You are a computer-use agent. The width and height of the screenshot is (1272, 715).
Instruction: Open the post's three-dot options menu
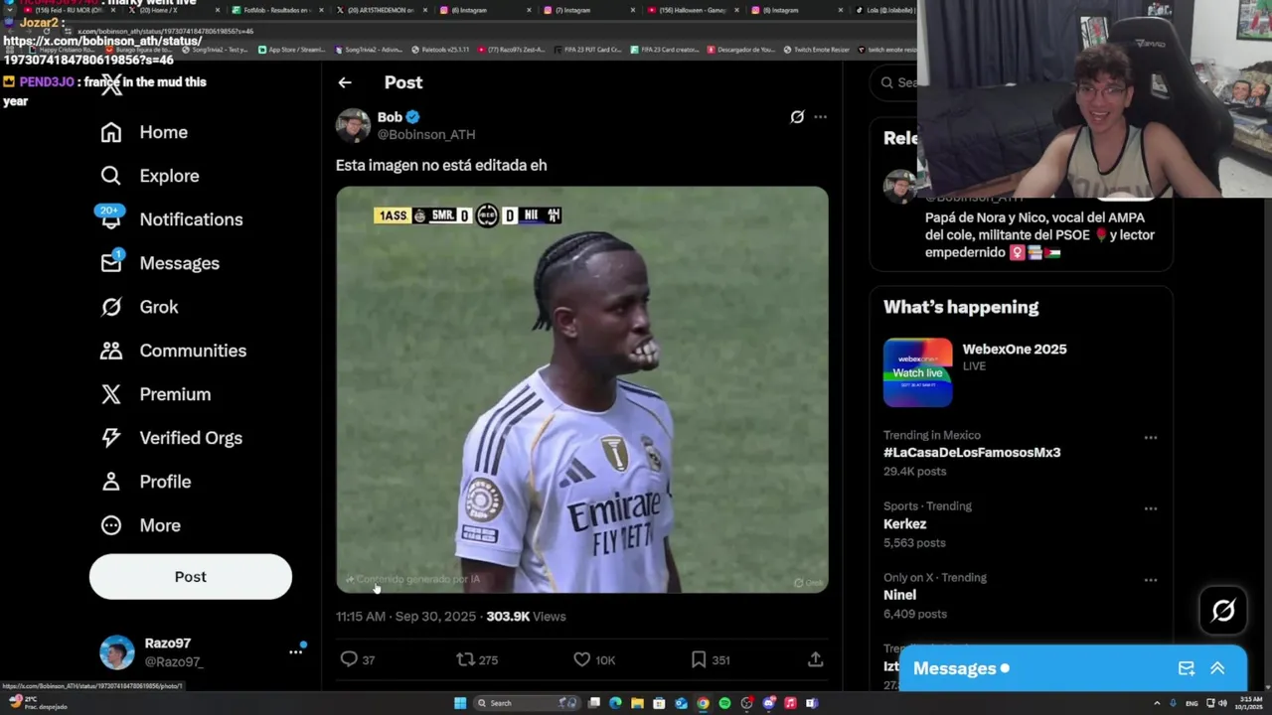click(820, 117)
